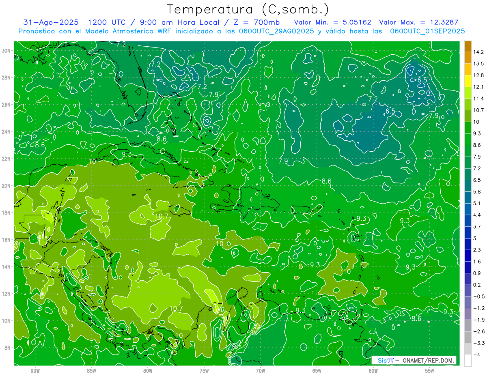This screenshot has width=487, height=376.
Task: Click the 11.4 colorbar legend value
Action: click(x=478, y=99)
